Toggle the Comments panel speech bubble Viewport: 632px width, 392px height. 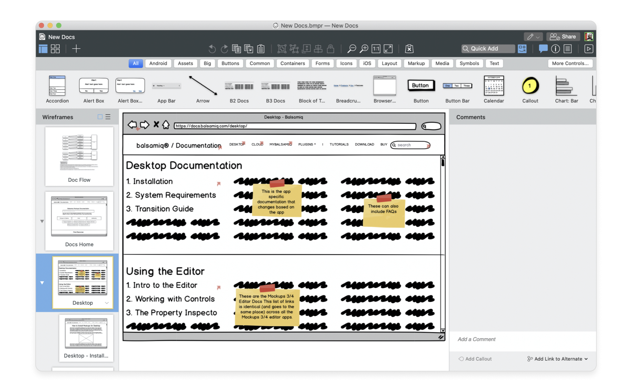543,49
